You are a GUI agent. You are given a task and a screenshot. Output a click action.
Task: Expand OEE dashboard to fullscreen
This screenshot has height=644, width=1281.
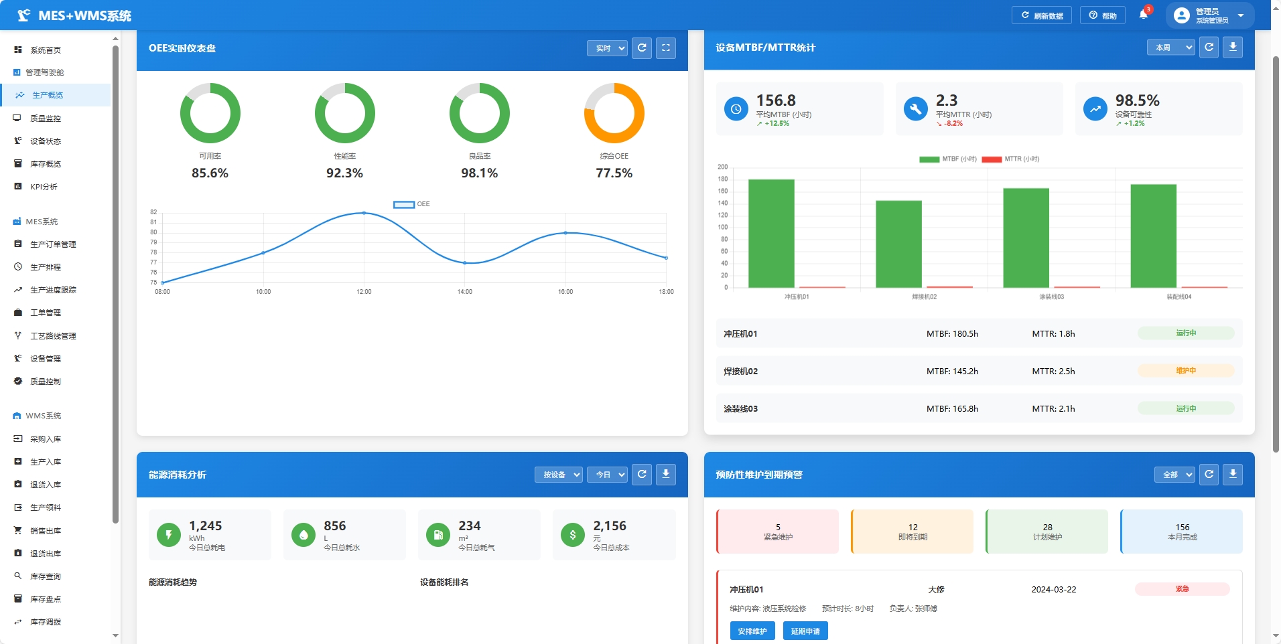[665, 48]
